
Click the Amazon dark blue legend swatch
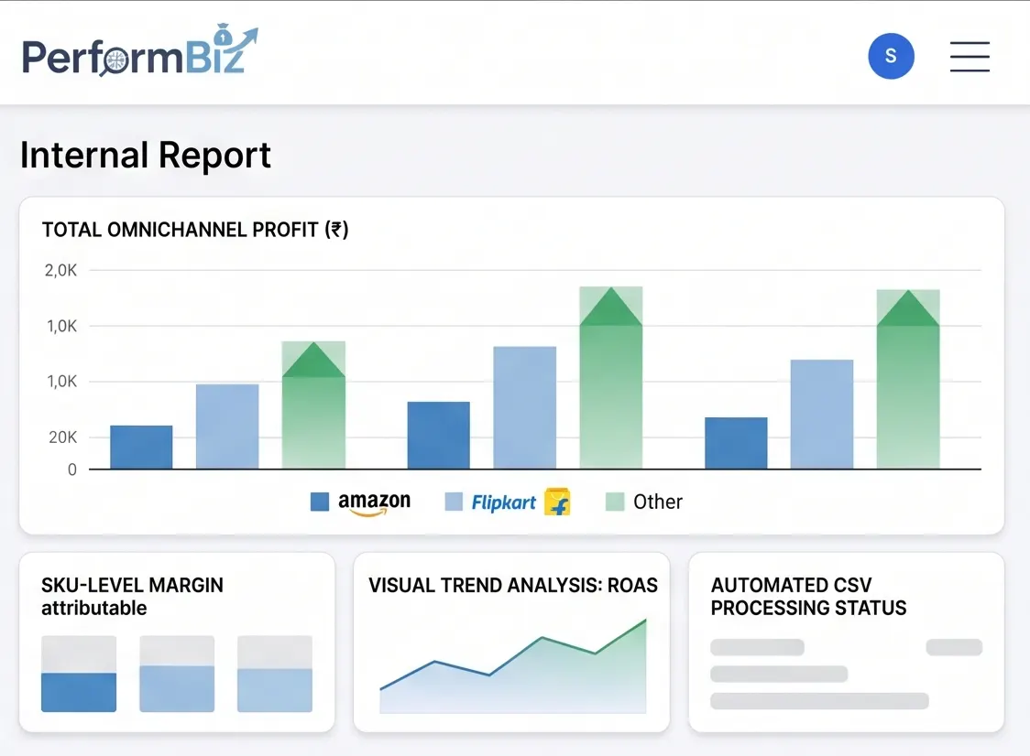[x=320, y=502]
